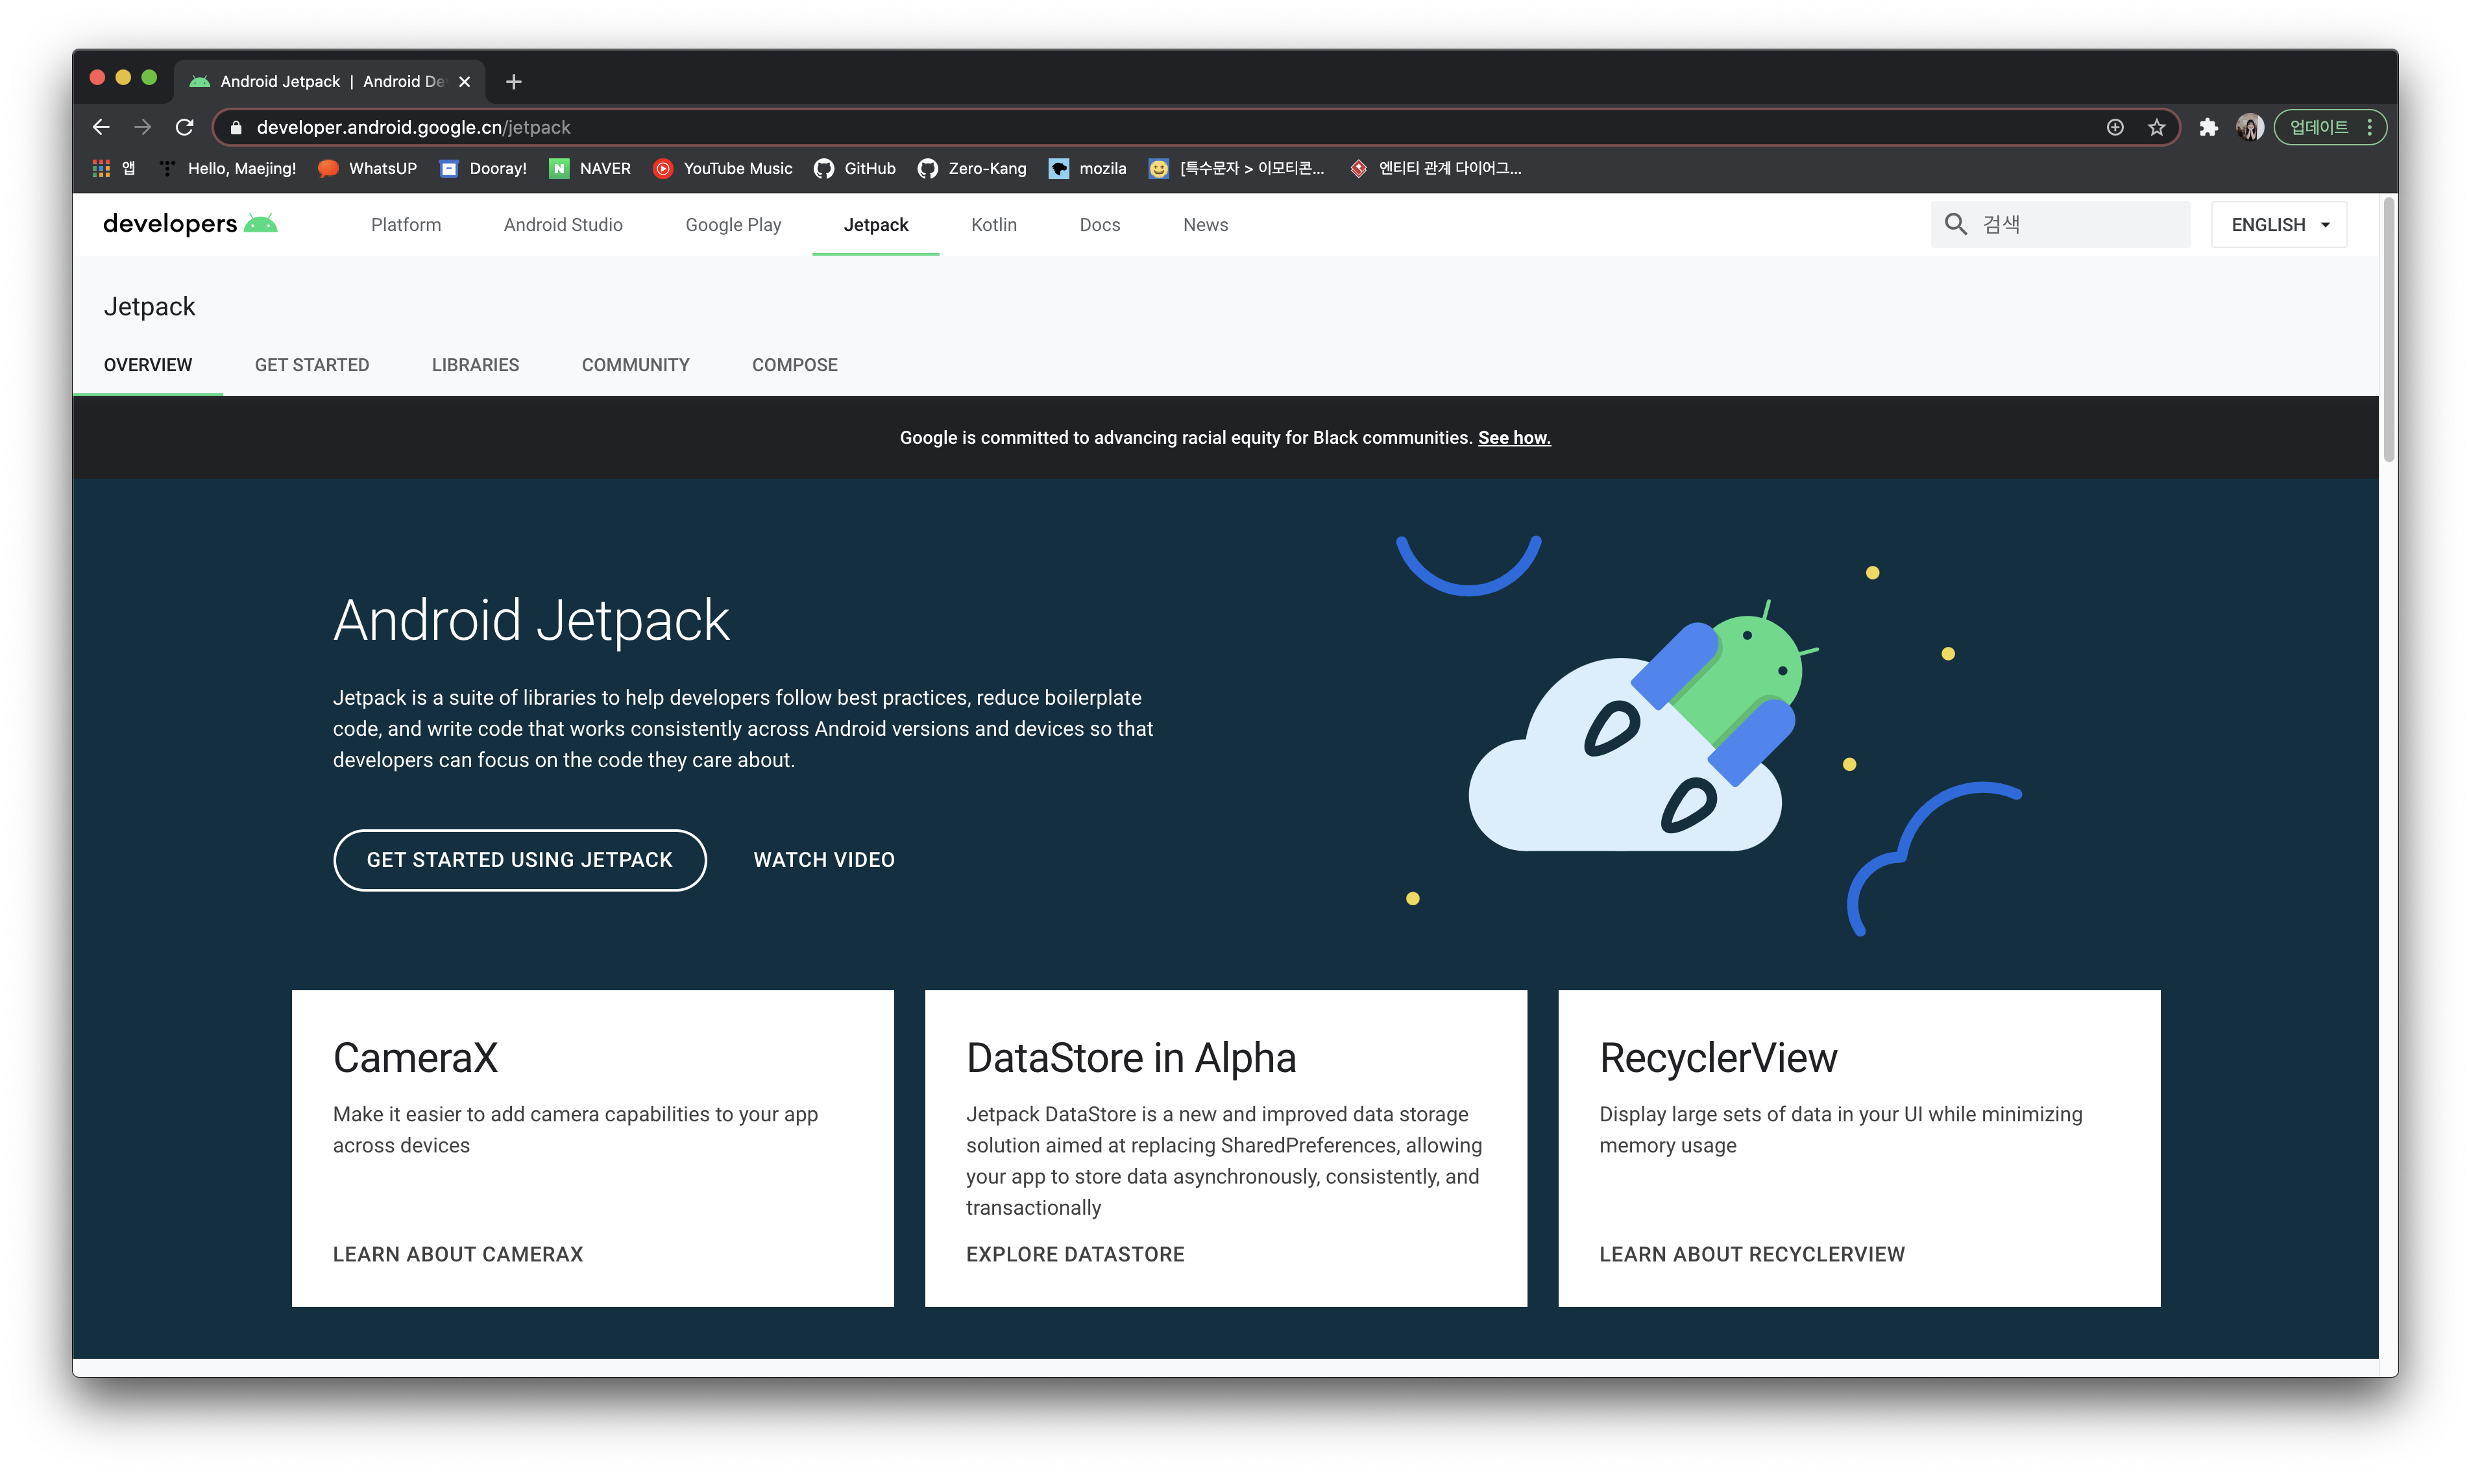The height and width of the screenshot is (1473, 2471).
Task: Open the Kotlin navigation item
Action: coord(993,225)
